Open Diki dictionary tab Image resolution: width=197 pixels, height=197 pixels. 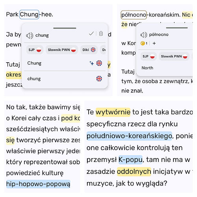coord(89,50)
